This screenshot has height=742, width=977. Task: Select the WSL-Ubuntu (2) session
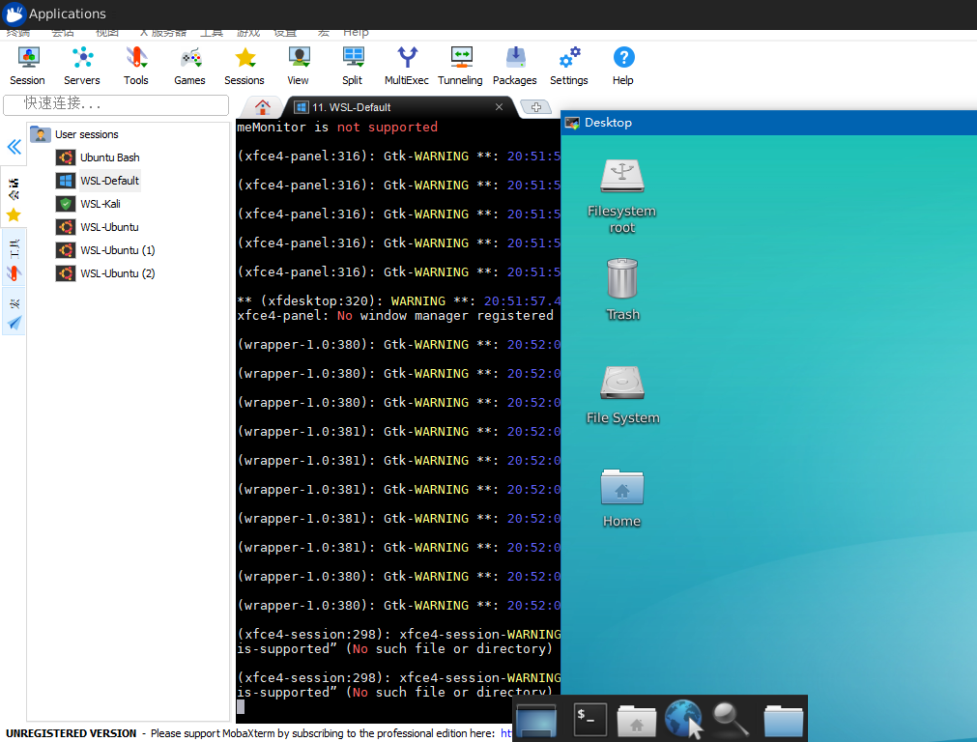[x=106, y=273]
